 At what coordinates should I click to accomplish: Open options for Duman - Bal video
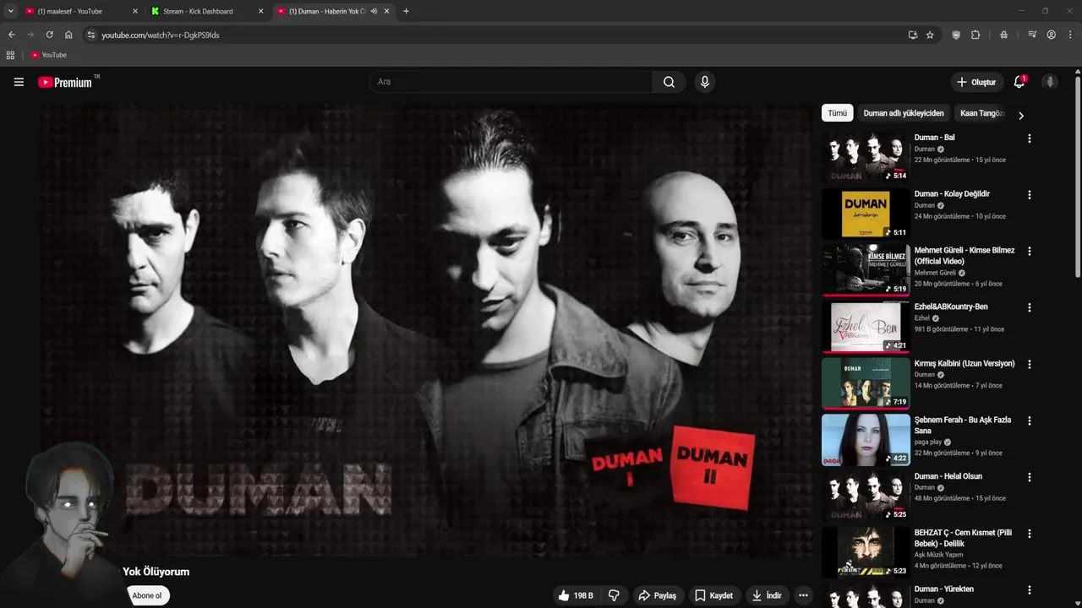click(x=1029, y=138)
